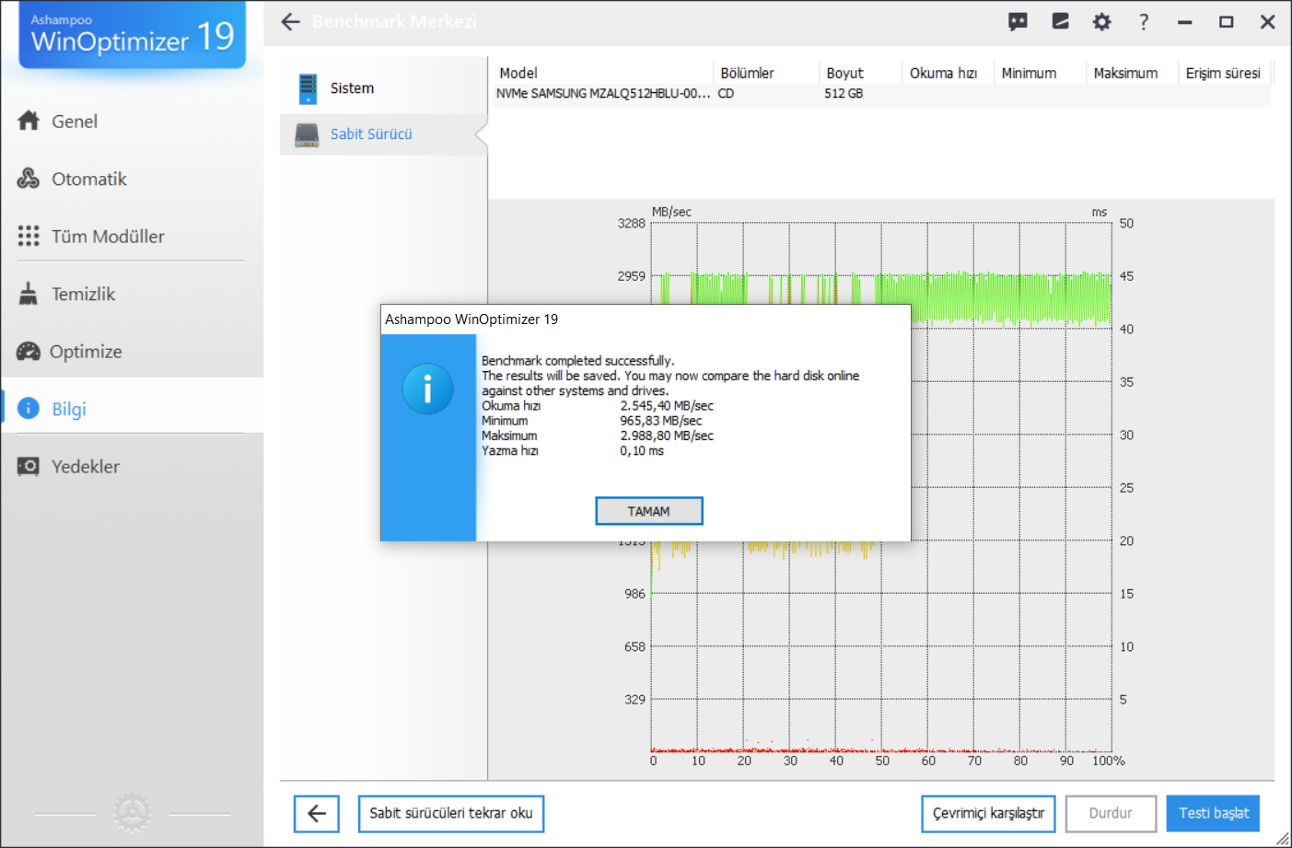Select the Sabit Sürücü tab

pos(383,134)
